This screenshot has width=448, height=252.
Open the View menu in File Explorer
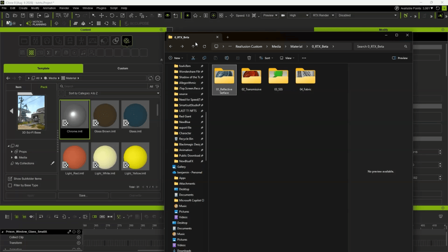(x=287, y=58)
